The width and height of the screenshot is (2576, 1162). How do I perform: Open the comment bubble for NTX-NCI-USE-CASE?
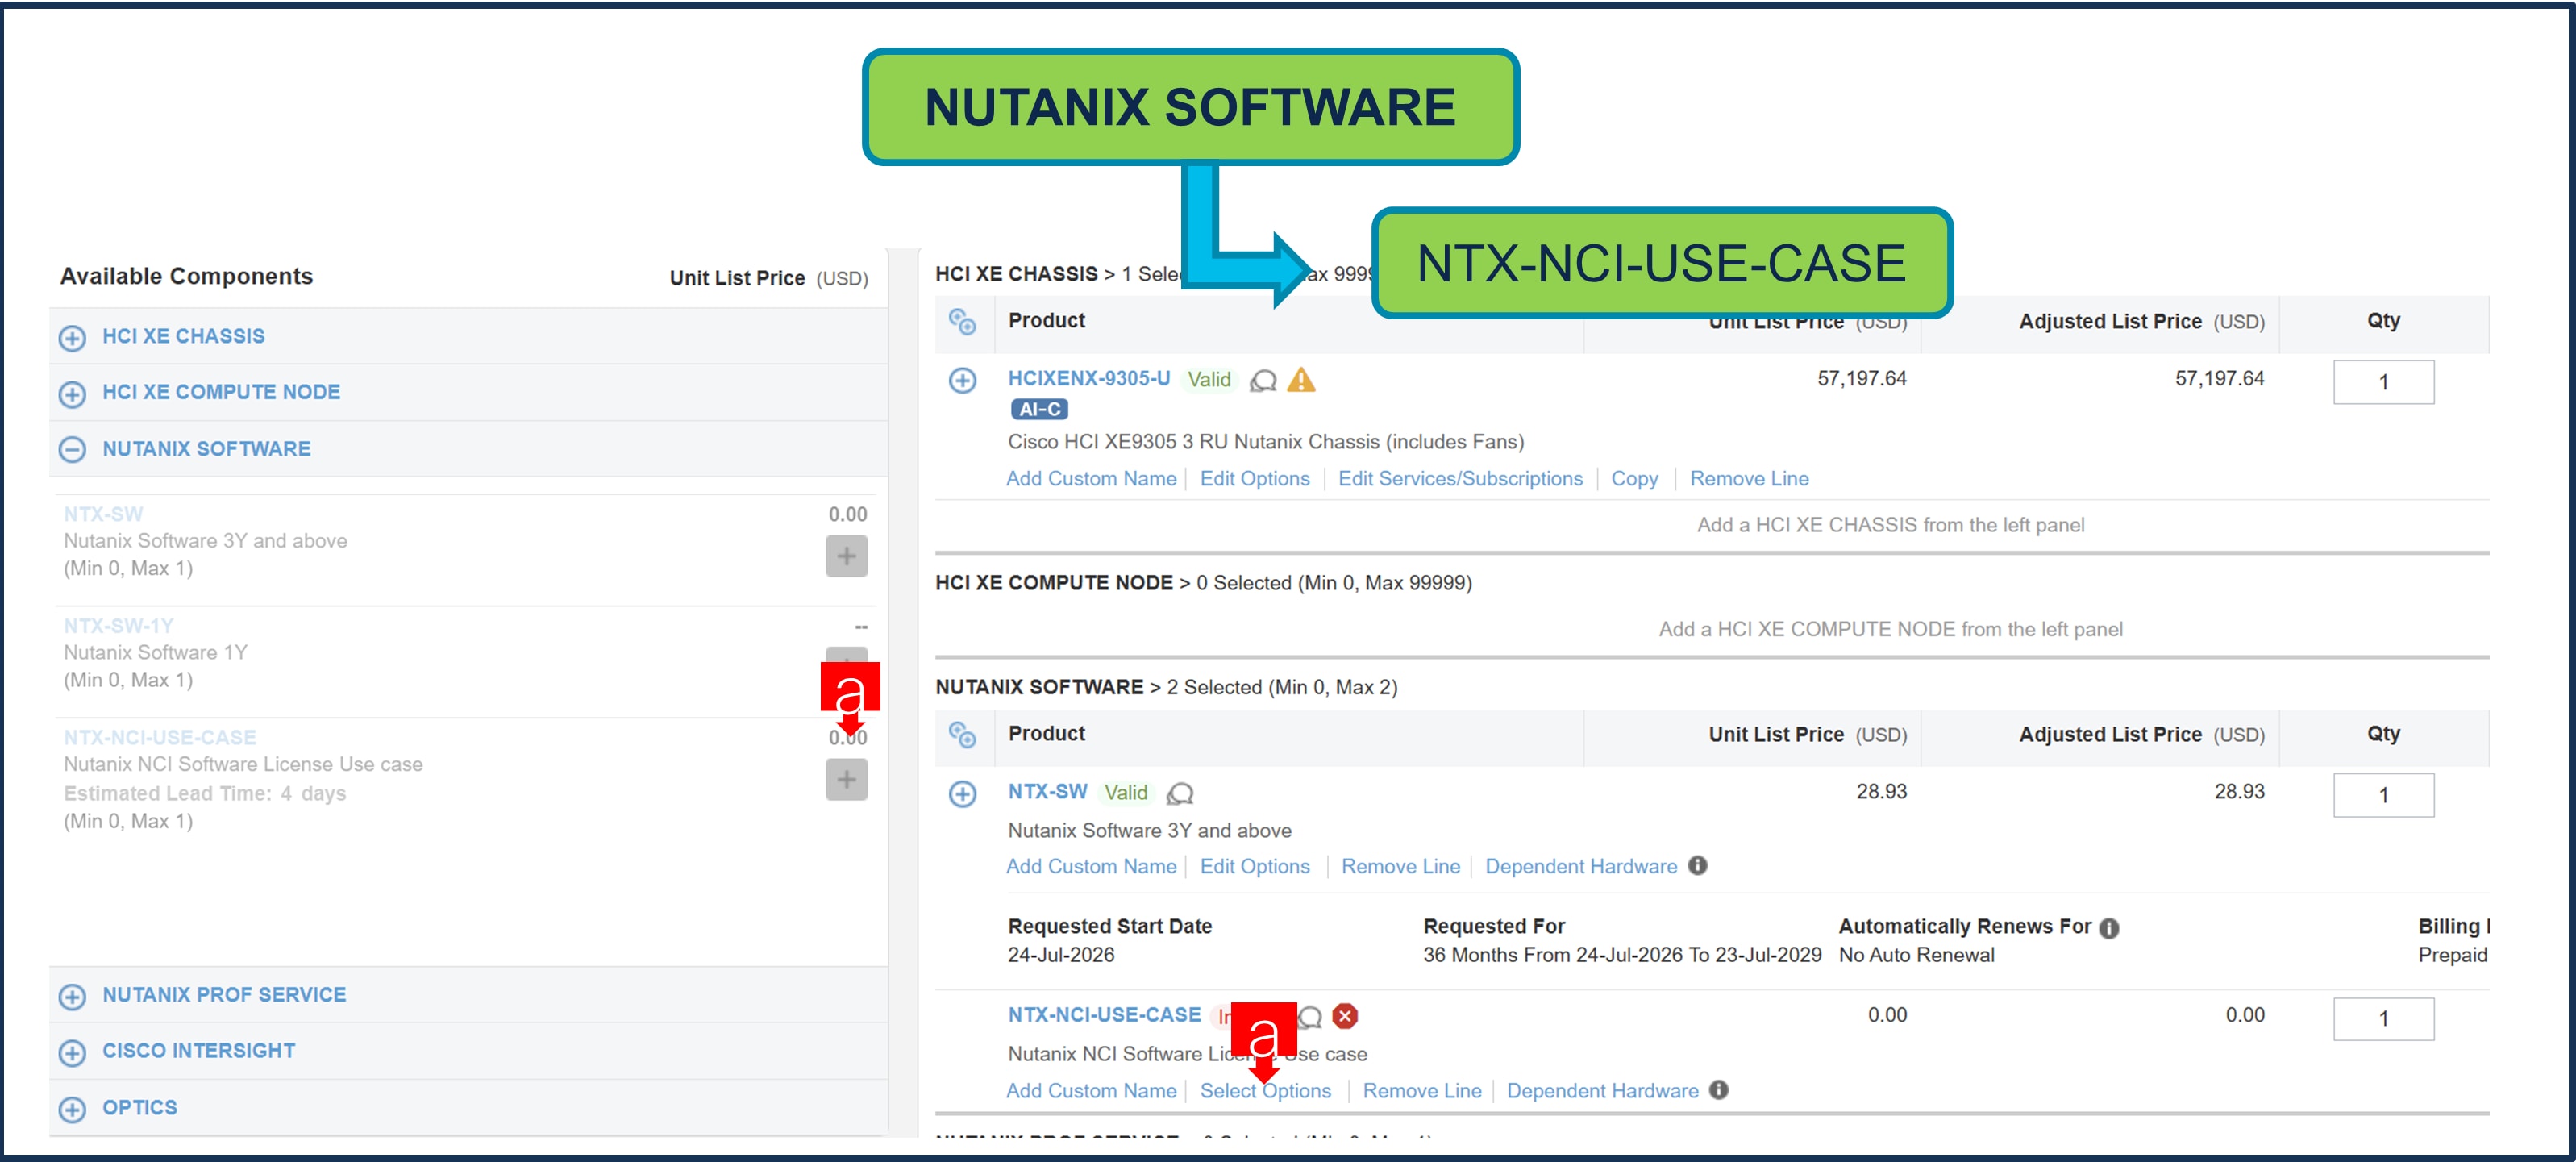(x=1310, y=1017)
